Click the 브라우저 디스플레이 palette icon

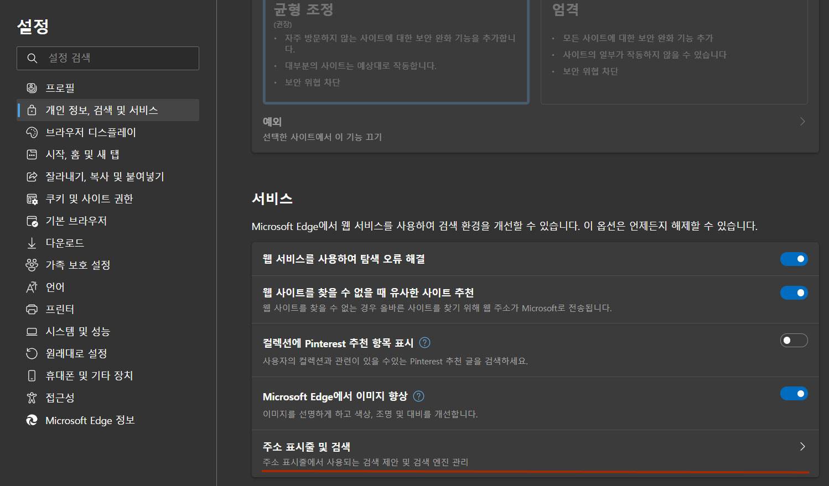pyautogui.click(x=32, y=132)
